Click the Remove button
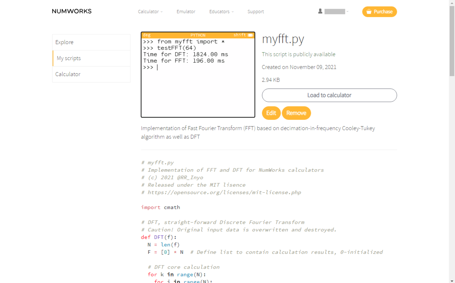Viewport: 455px width, 283px height. coord(297,113)
